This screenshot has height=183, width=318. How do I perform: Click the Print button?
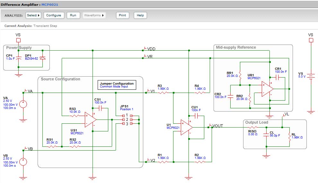[x=122, y=15]
